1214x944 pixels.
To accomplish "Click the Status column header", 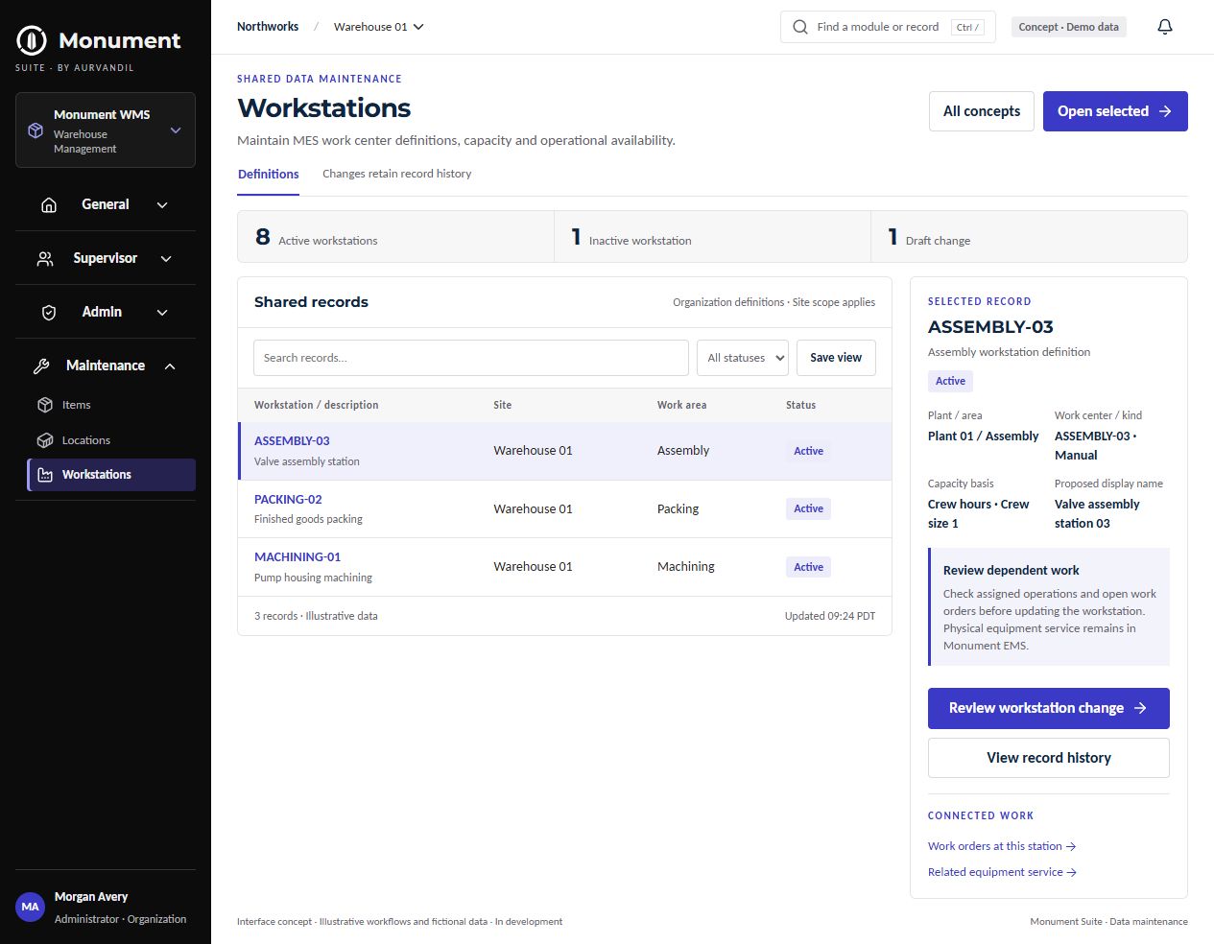I will 801,405.
